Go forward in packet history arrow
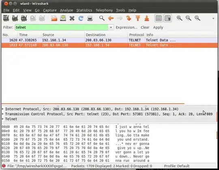Viewport: 219px width, 170px height. pos(120,18)
